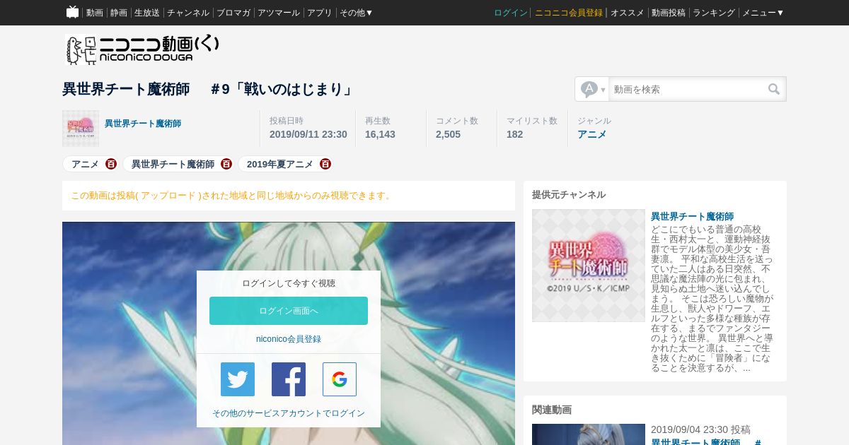Log in with the Twitter icon

(238, 379)
